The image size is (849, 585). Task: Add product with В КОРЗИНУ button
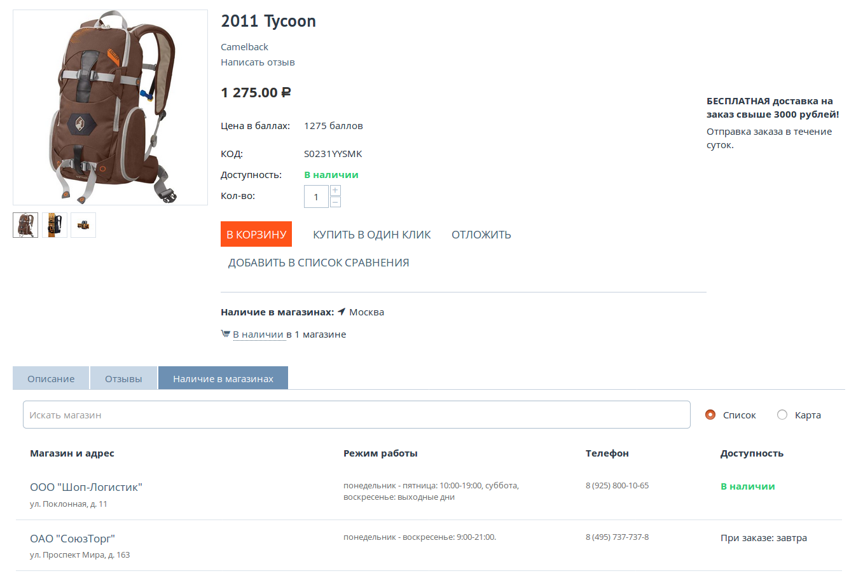pyautogui.click(x=256, y=234)
